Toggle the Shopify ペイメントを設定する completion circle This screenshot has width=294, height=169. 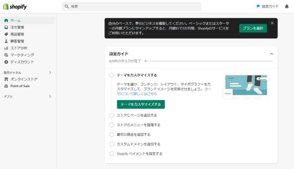click(x=112, y=153)
